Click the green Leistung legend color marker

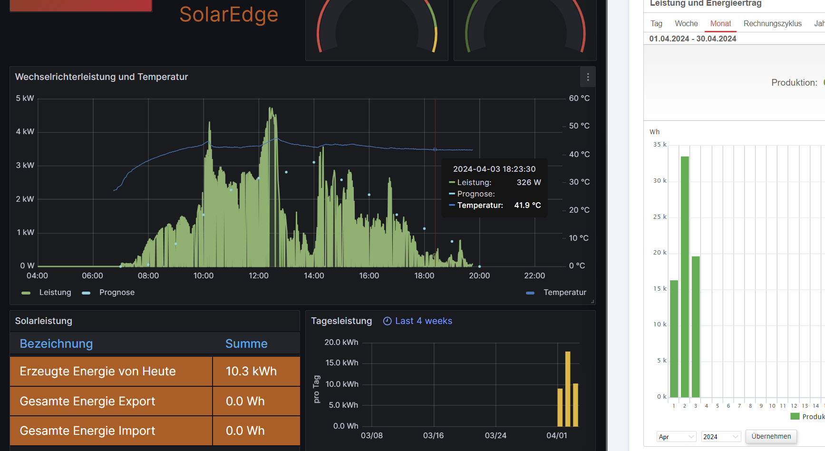coord(26,293)
